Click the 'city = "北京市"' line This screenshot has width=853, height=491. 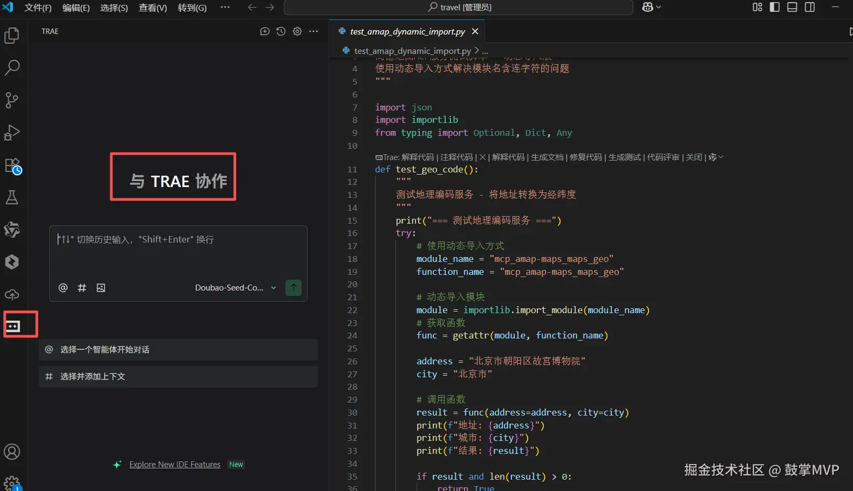coord(454,374)
